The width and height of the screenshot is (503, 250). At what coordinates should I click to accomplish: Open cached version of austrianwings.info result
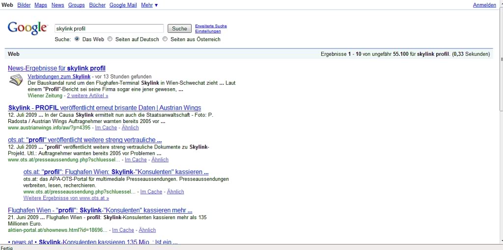tap(106, 127)
